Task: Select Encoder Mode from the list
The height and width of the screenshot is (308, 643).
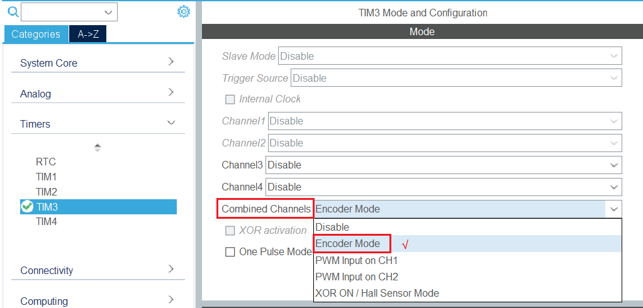Action: coord(348,244)
